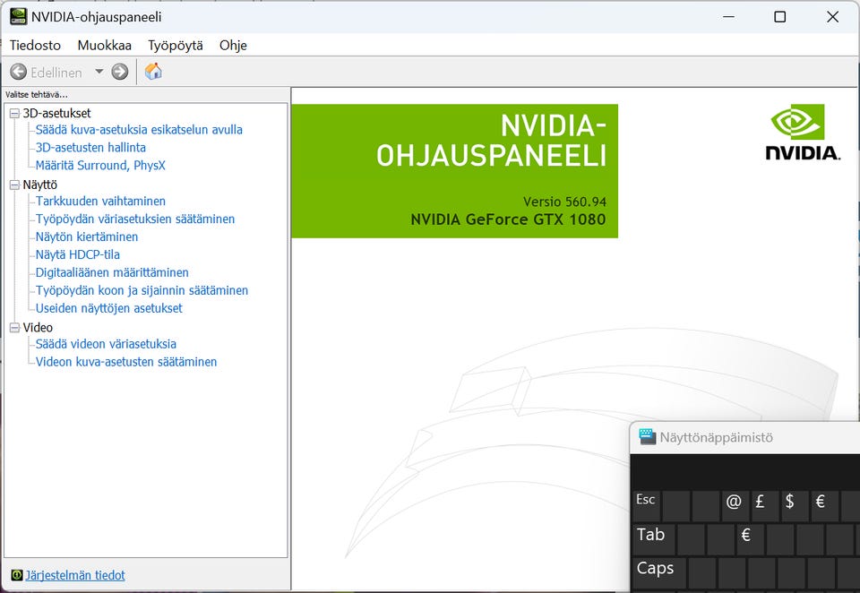Select Näytä HDCP-tila
The height and width of the screenshot is (593, 860).
click(77, 254)
